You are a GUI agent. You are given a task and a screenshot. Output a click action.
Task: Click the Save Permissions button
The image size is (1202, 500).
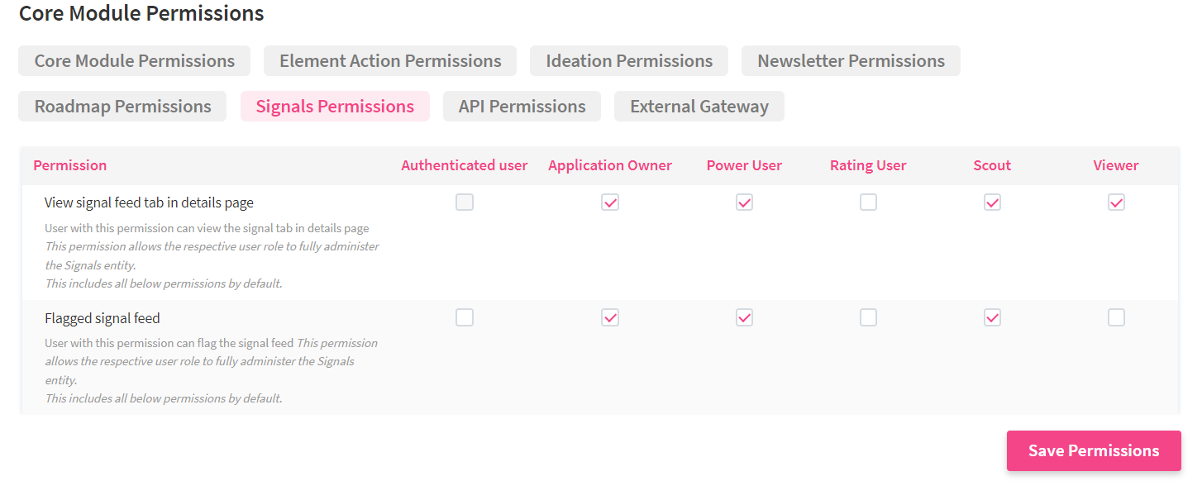coord(1093,451)
